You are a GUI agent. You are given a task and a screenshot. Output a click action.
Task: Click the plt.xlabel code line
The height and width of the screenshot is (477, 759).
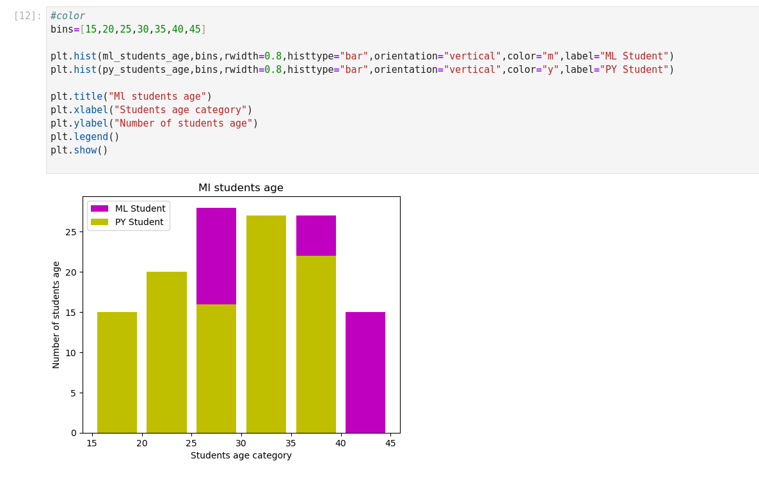click(x=151, y=110)
